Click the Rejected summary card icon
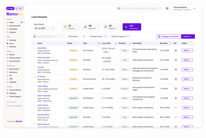The width and height of the screenshot is (206, 138). coord(105,27)
